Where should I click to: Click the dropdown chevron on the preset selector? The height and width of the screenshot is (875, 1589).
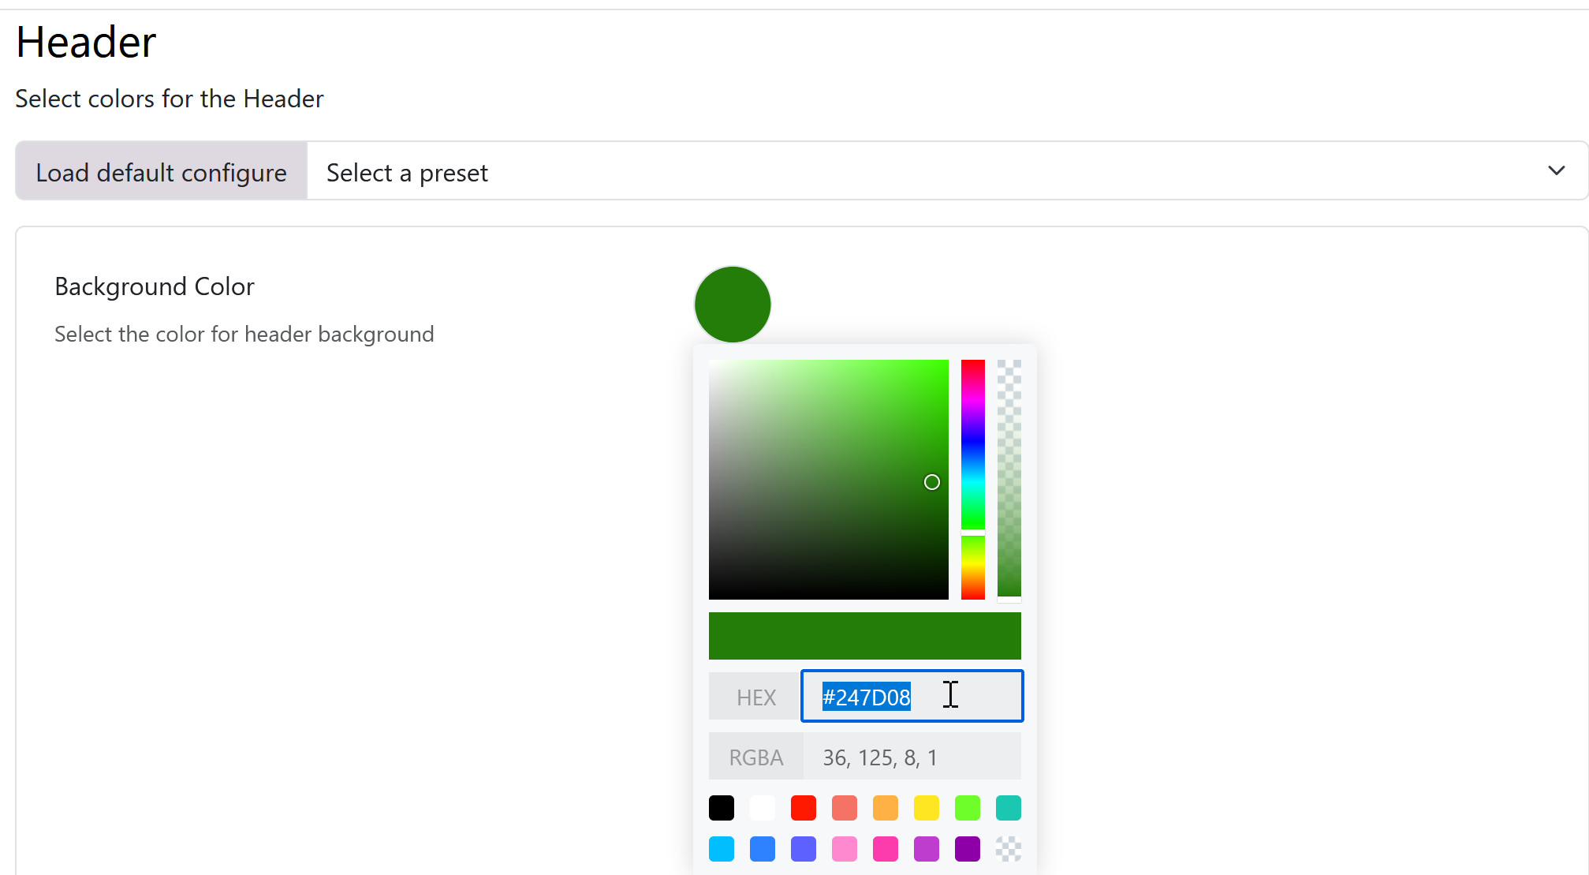pos(1557,170)
